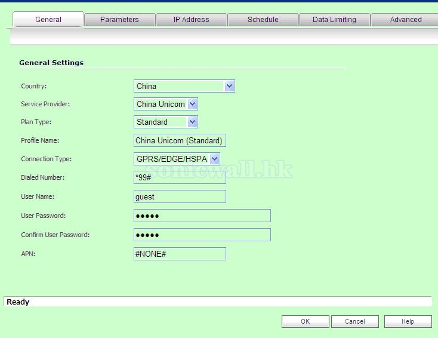This screenshot has height=338, width=438.
Task: Click the Country dropdown arrow icon
Action: click(x=229, y=86)
